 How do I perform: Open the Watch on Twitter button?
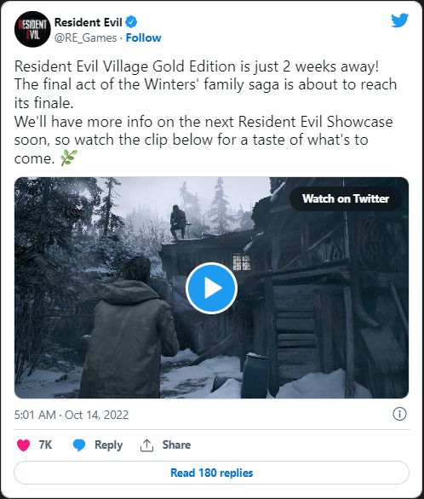coord(346,198)
